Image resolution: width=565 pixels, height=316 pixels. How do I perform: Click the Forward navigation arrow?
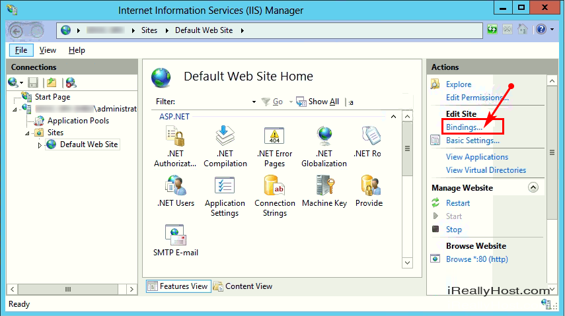(36, 31)
